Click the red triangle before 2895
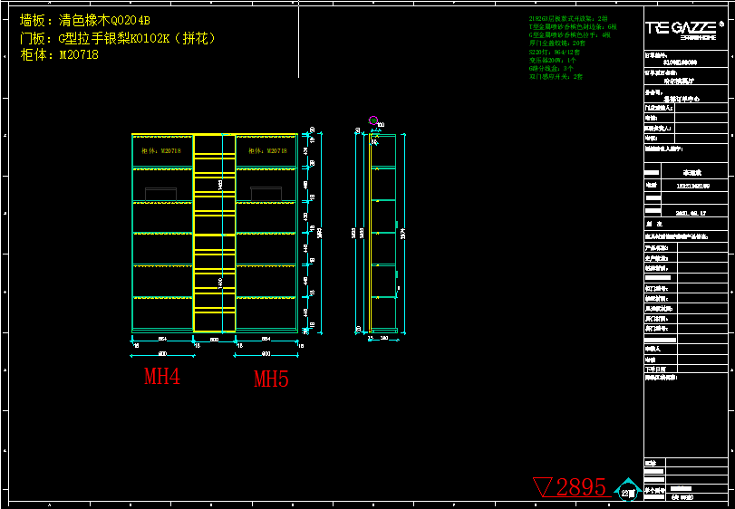Viewport: 735px width, 509px height. 544,487
